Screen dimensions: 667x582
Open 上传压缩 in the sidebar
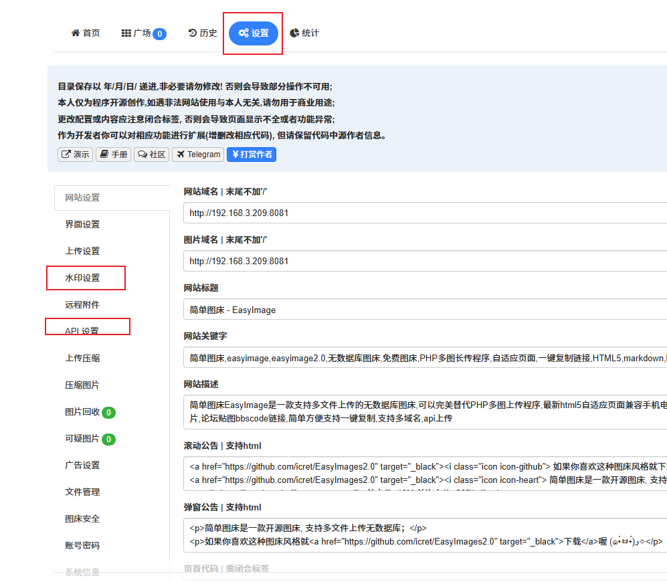click(82, 358)
